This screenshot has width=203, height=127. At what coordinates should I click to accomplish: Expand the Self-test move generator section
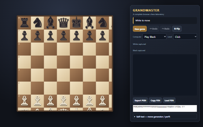tap(165, 117)
